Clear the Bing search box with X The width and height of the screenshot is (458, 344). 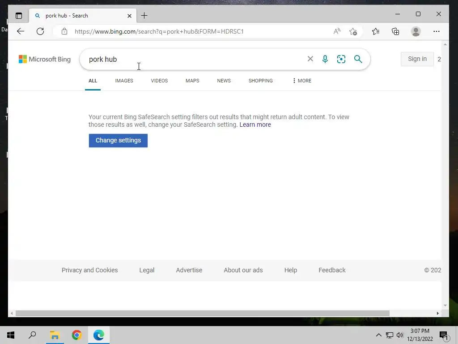310,59
